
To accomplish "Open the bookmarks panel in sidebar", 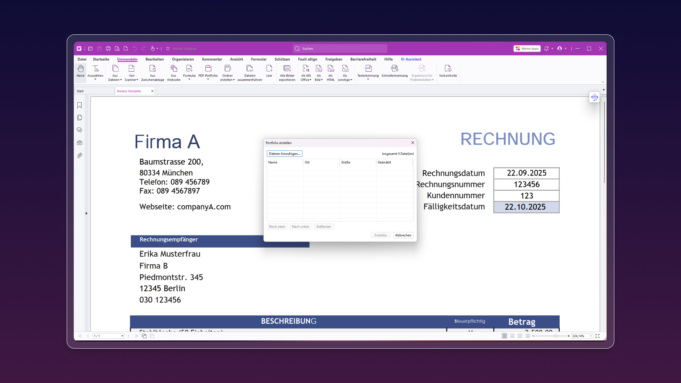I will tap(79, 105).
